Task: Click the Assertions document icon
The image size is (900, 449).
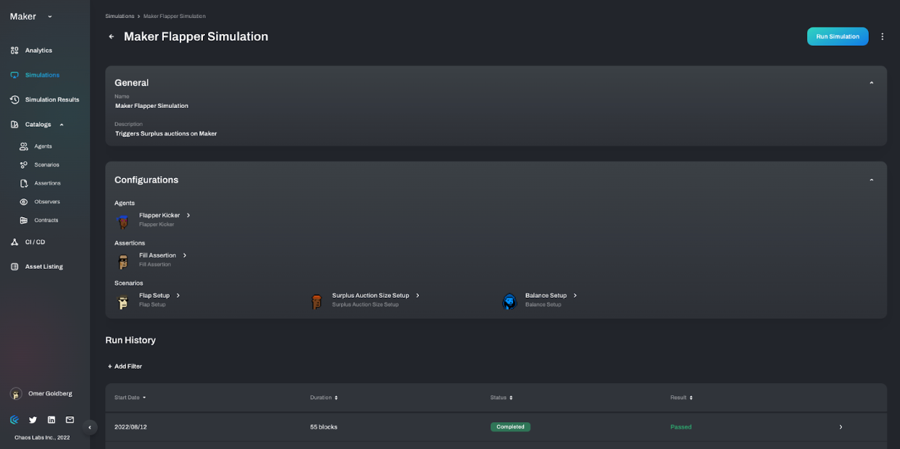Action: (x=24, y=183)
